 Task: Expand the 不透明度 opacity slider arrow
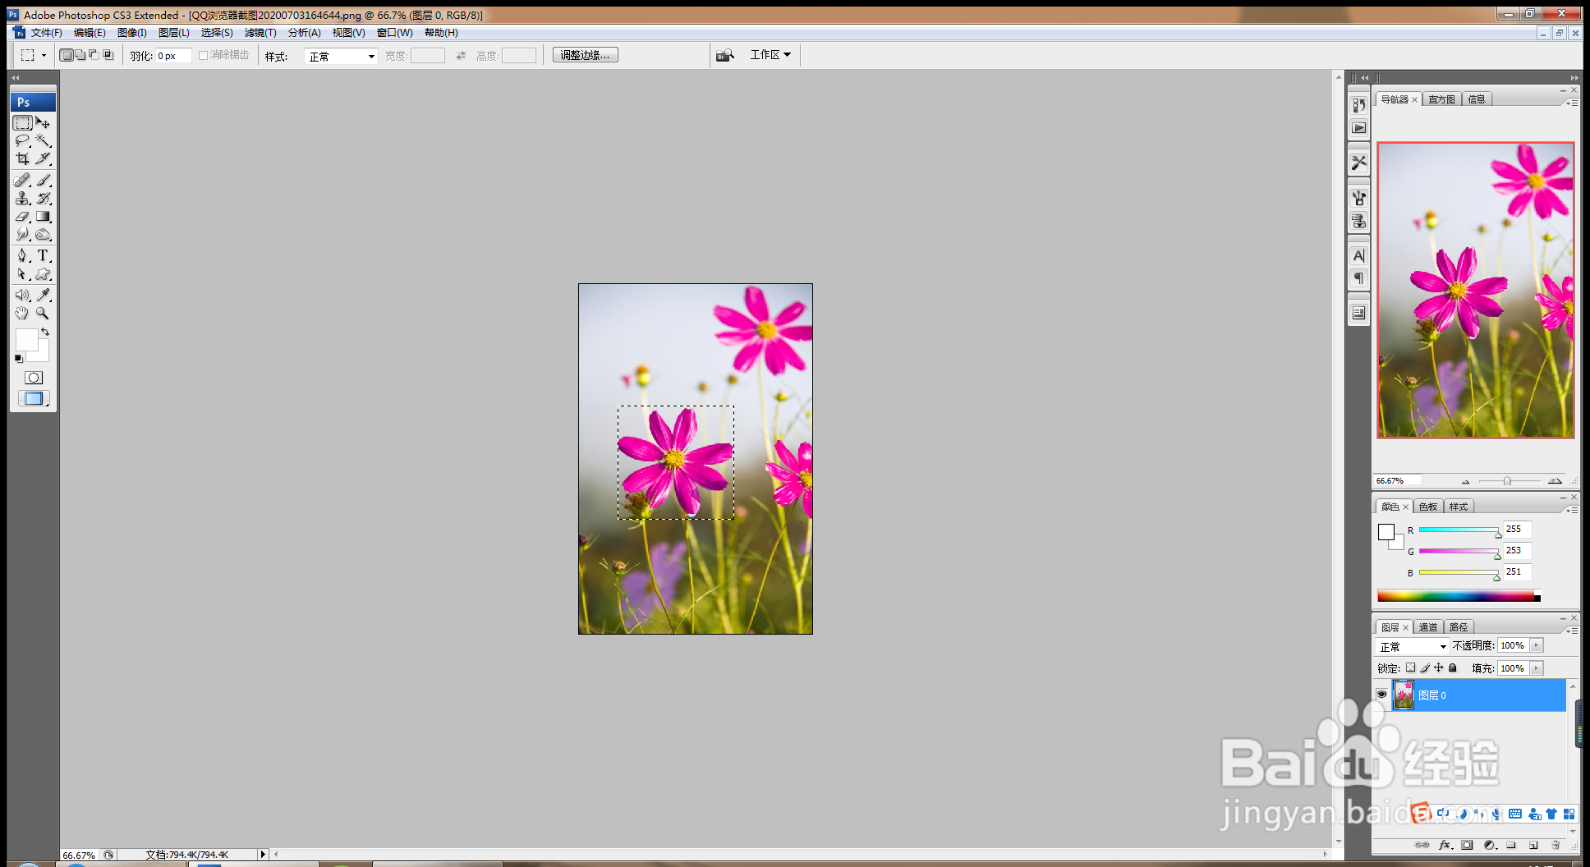pos(1536,645)
